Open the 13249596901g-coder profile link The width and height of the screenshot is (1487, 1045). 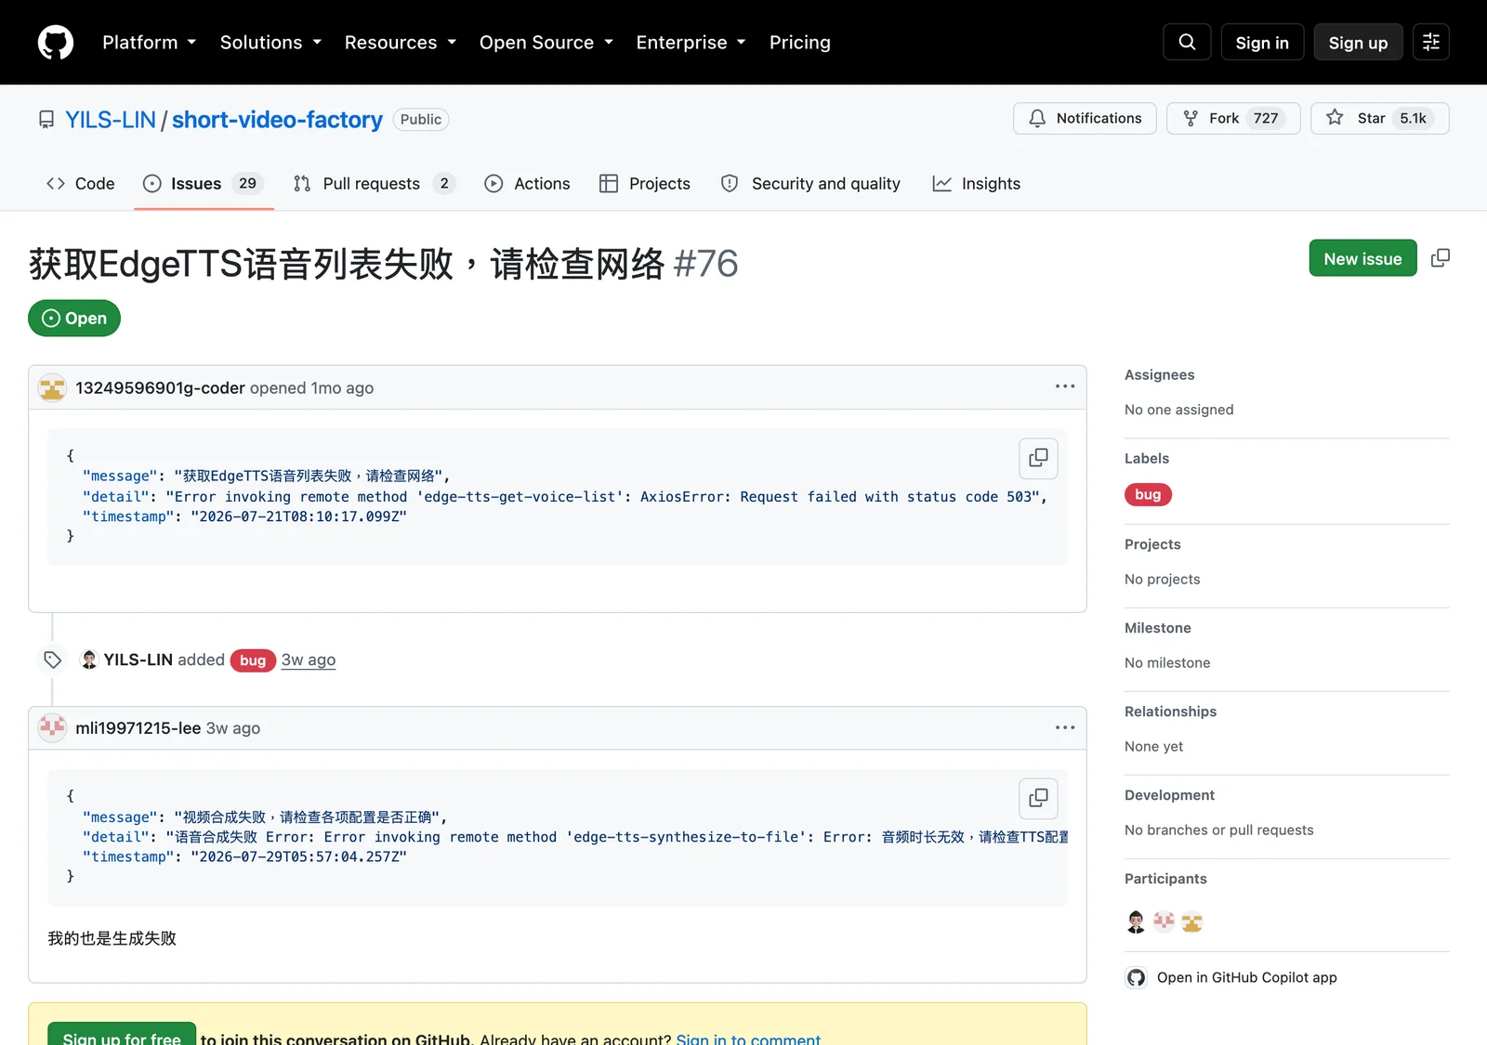pyautogui.click(x=160, y=387)
